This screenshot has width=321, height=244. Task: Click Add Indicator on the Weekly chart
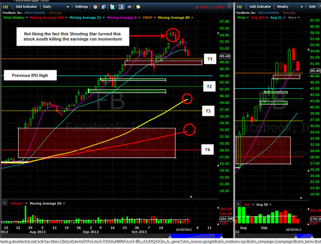260,7
